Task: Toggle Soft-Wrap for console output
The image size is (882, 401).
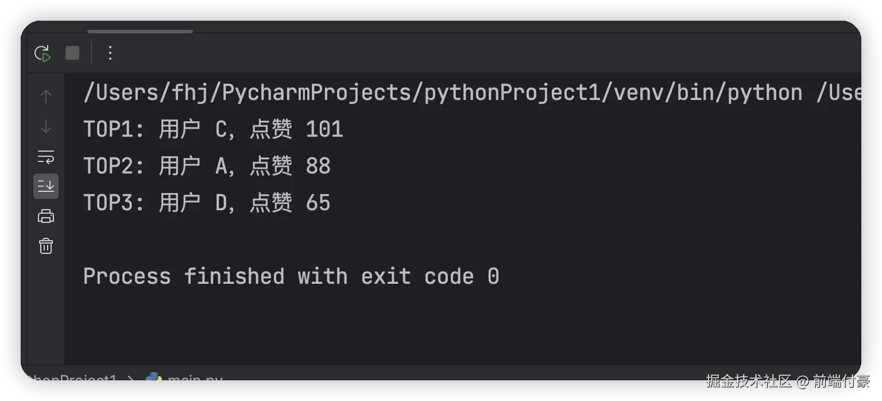Action: click(x=46, y=157)
